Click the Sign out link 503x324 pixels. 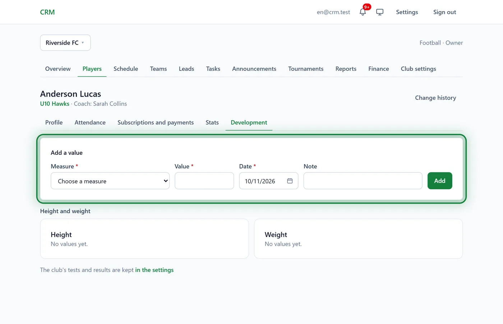444,12
